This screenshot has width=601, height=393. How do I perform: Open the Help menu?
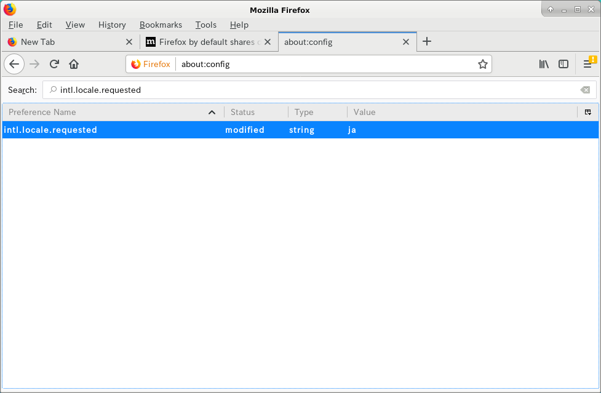(x=239, y=25)
